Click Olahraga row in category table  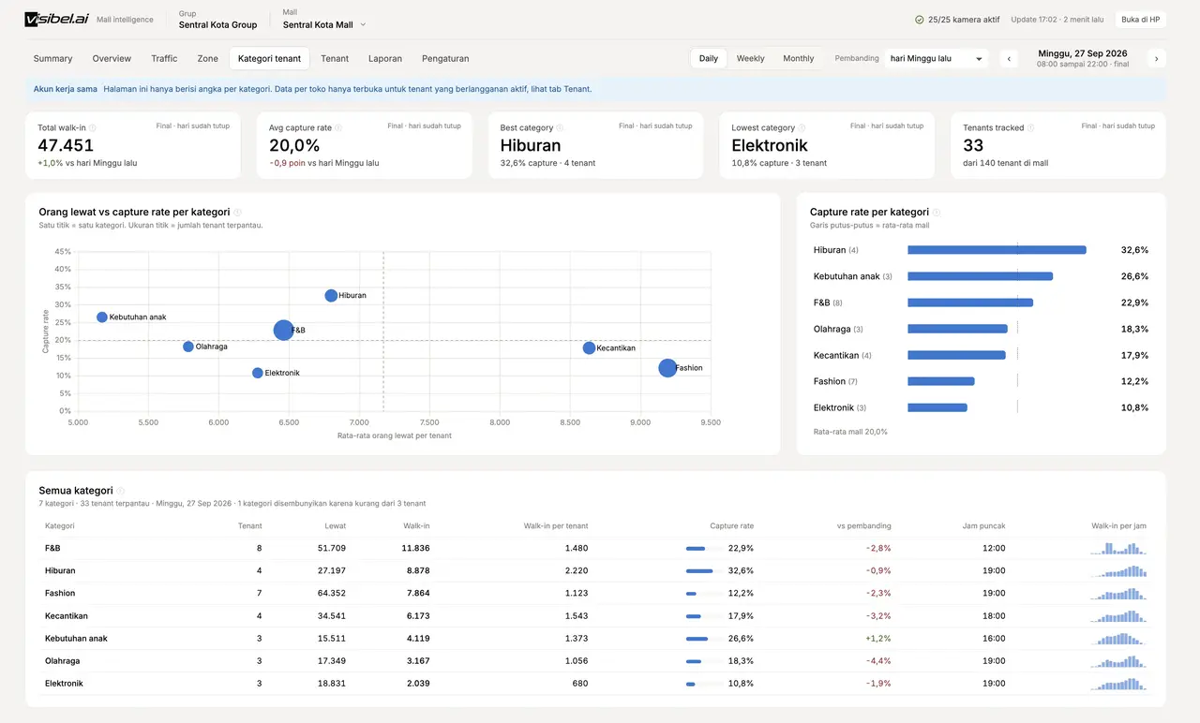pos(596,661)
